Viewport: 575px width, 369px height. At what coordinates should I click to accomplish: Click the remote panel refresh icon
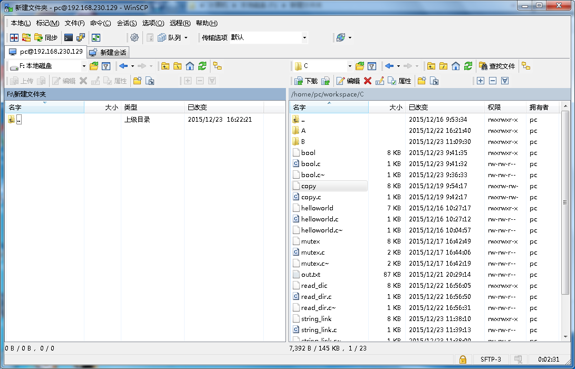pyautogui.click(x=468, y=66)
